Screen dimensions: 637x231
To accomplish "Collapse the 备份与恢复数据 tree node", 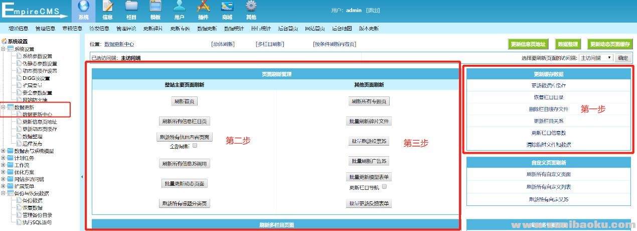I will pyautogui.click(x=4, y=193).
